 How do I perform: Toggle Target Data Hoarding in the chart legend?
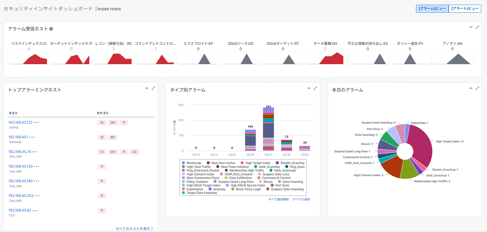(199, 193)
